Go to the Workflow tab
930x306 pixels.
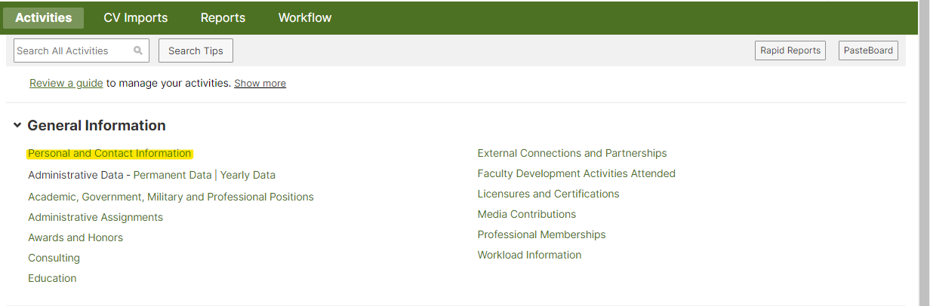tap(305, 17)
